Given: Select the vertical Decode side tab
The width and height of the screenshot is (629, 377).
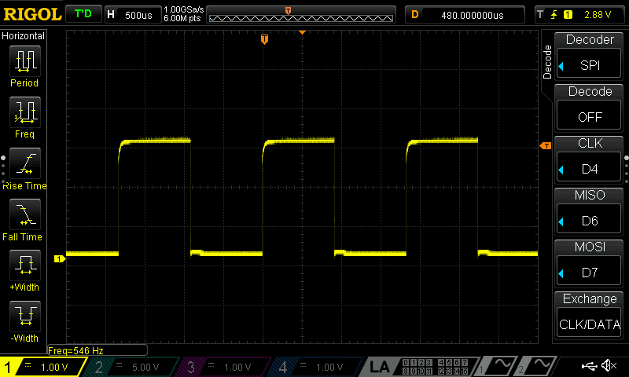Looking at the screenshot, I should [548, 63].
